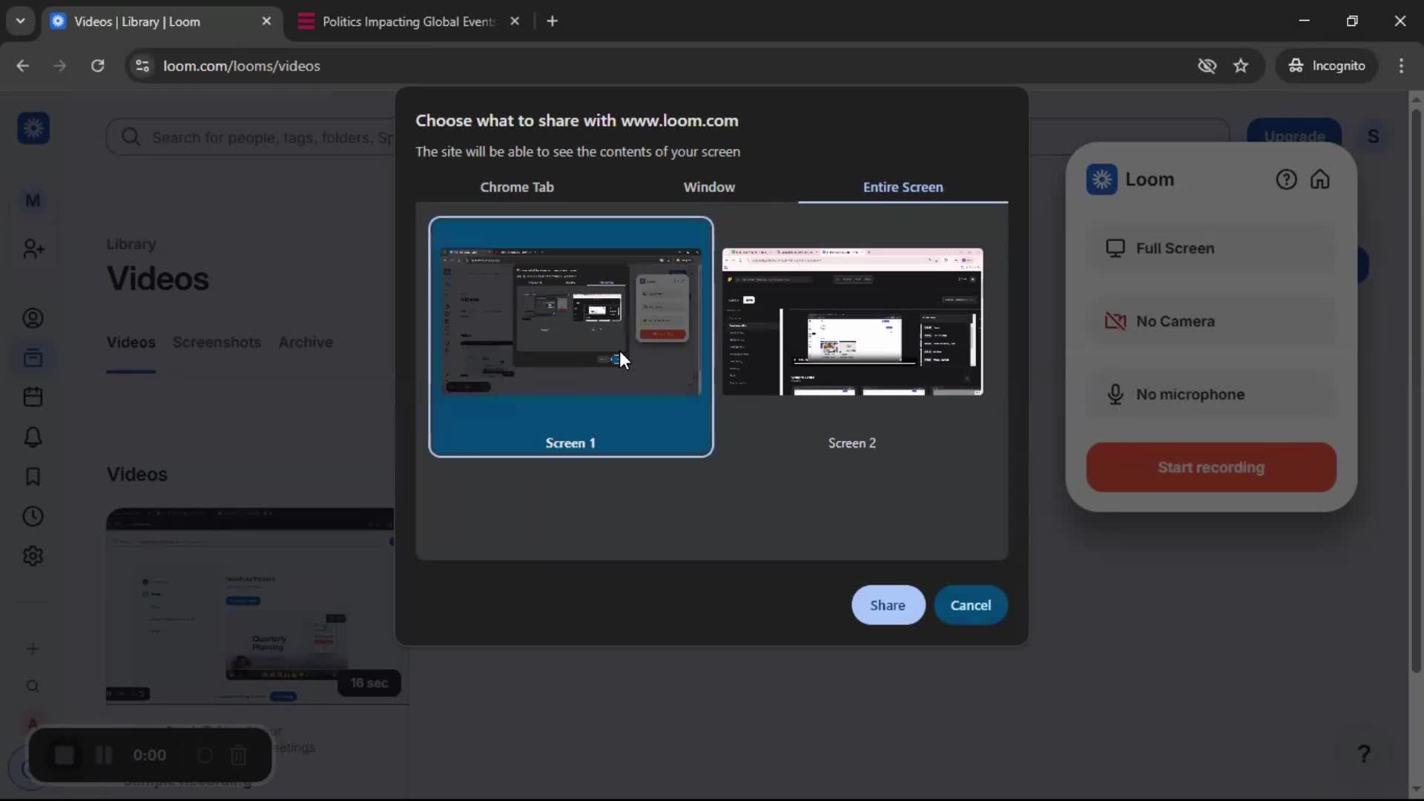Open the calendar icon in the sidebar
1424x801 pixels.
(x=33, y=397)
